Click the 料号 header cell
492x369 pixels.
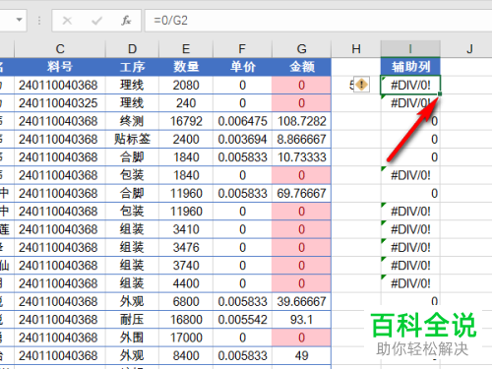(60, 67)
